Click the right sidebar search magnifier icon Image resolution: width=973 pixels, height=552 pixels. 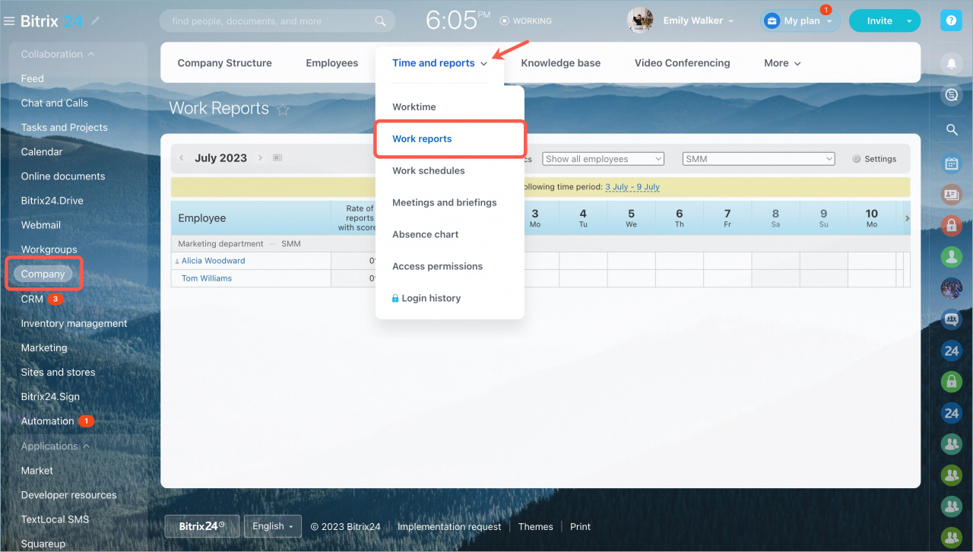(x=951, y=130)
